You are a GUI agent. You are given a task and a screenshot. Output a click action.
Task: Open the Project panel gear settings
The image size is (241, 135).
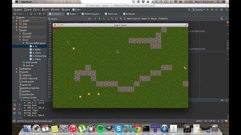(40, 14)
